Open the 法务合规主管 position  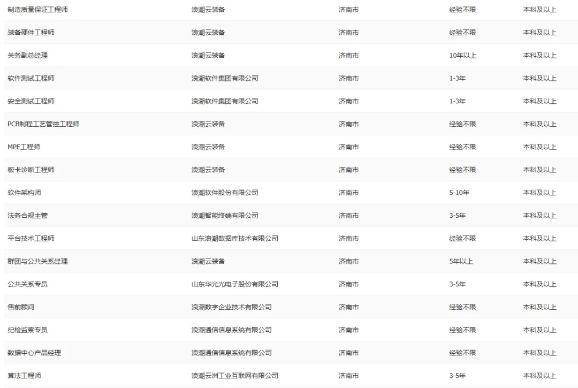28,215
